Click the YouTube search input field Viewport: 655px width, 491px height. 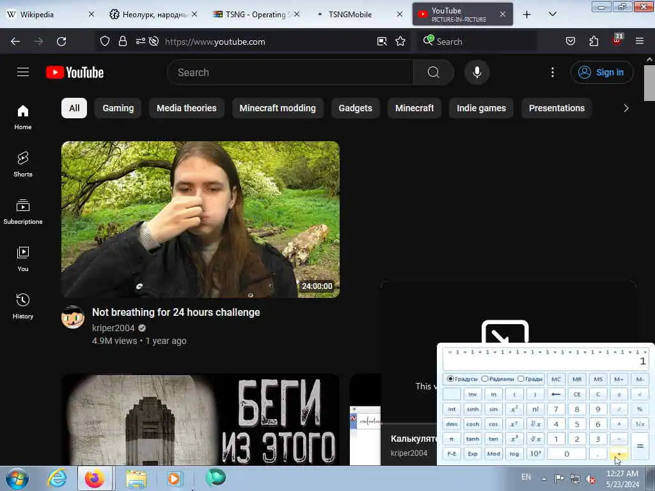pos(290,72)
